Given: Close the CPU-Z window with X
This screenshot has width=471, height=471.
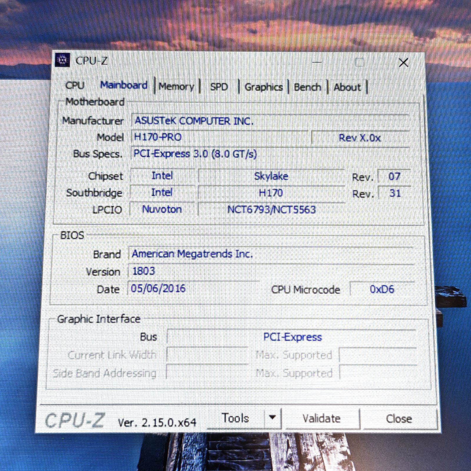Looking at the screenshot, I should coord(403,62).
